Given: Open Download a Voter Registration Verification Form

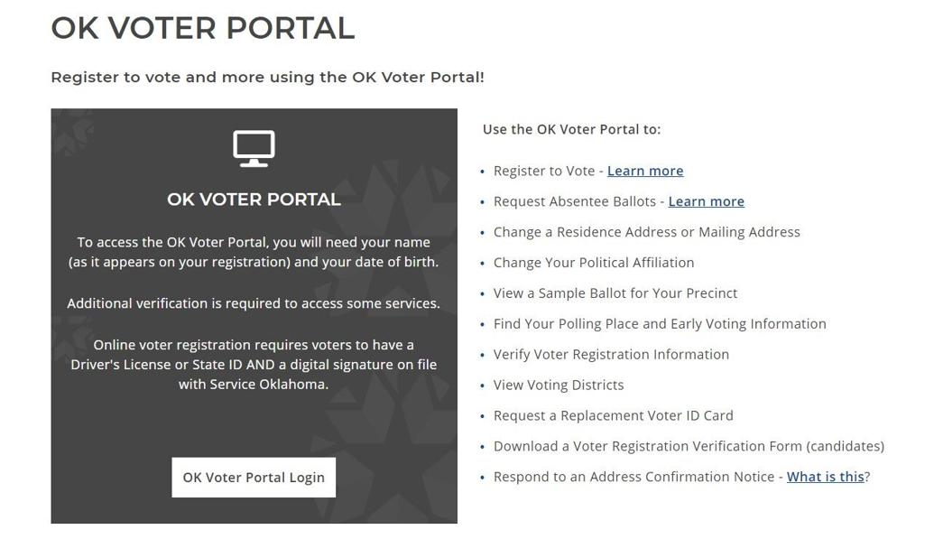Looking at the screenshot, I should (689, 446).
